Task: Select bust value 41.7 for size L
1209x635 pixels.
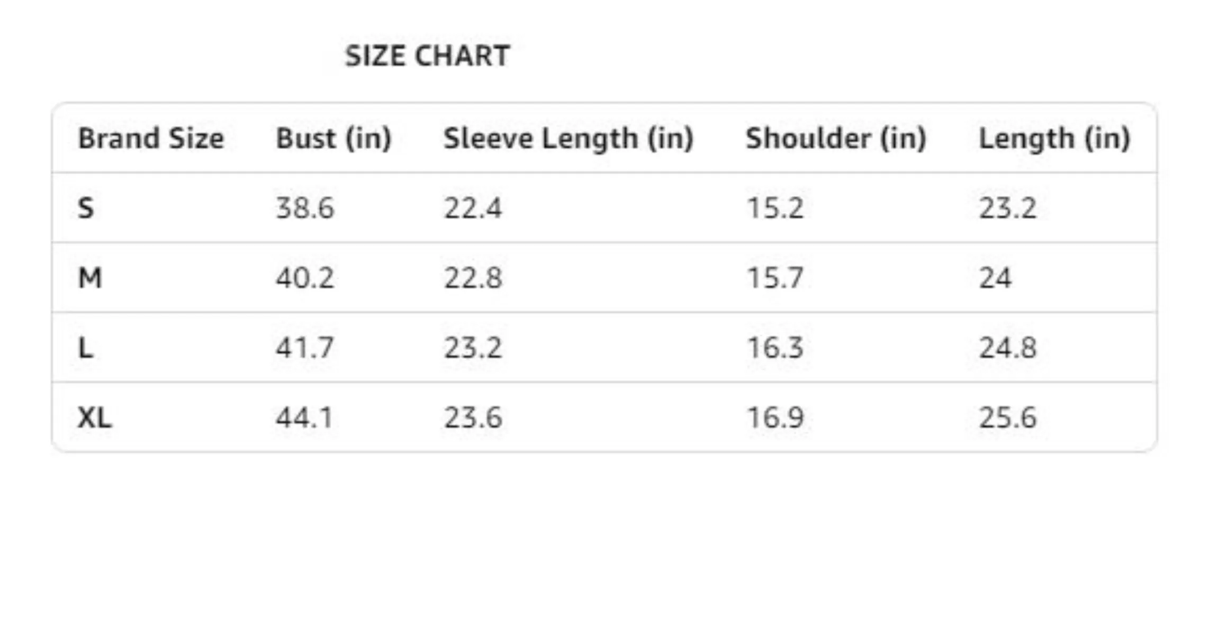Action: [x=305, y=348]
